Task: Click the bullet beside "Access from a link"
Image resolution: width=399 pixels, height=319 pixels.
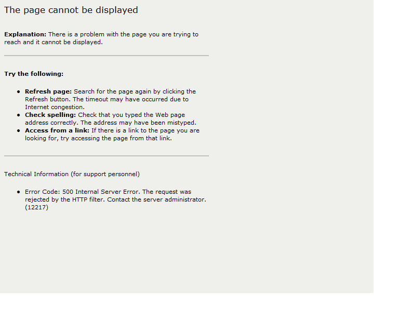Action: click(19, 131)
